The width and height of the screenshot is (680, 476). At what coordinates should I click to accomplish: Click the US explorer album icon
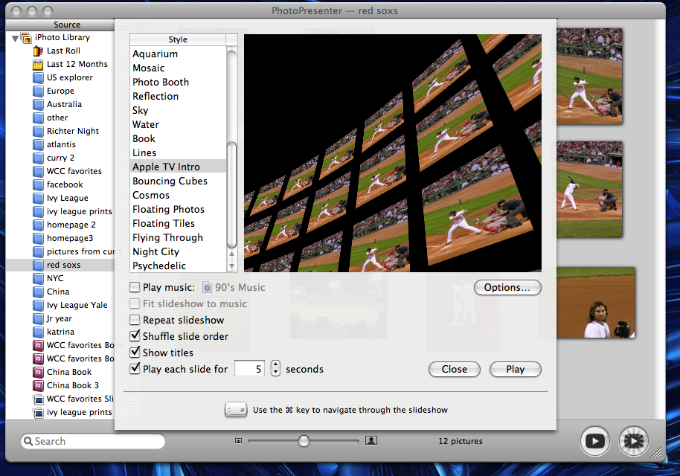click(38, 77)
